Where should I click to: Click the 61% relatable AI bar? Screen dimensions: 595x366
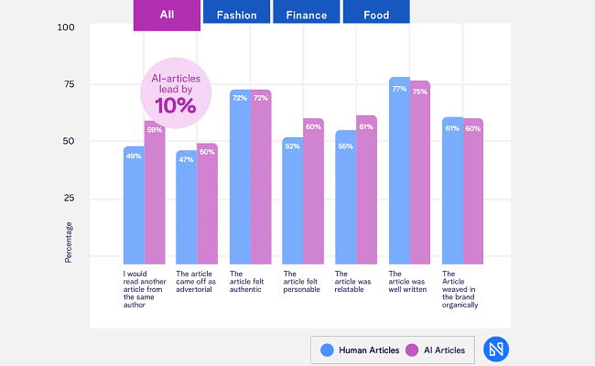click(x=366, y=189)
